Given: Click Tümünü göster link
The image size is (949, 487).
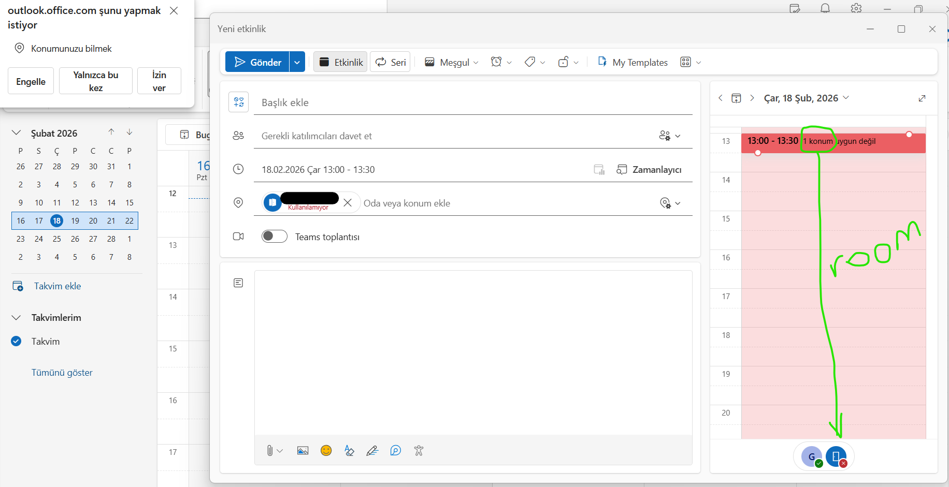Looking at the screenshot, I should pos(62,373).
